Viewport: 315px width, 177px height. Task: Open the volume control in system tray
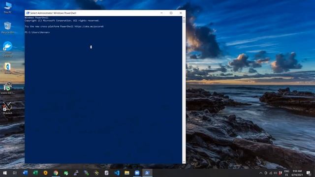tap(275, 173)
